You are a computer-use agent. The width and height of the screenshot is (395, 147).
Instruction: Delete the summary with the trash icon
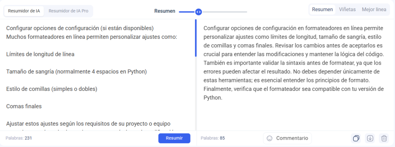pos(384,138)
